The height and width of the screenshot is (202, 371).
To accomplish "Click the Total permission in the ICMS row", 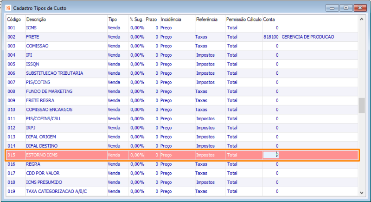I will pos(232,28).
